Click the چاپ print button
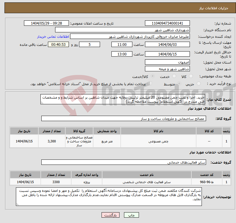This screenshot has height=223, width=236. click(x=131, y=215)
